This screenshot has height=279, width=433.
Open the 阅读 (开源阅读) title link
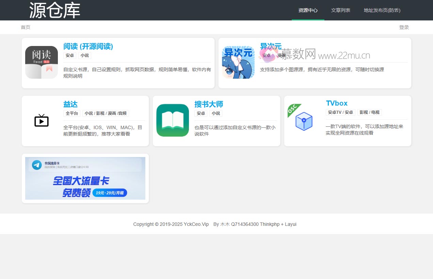click(88, 46)
